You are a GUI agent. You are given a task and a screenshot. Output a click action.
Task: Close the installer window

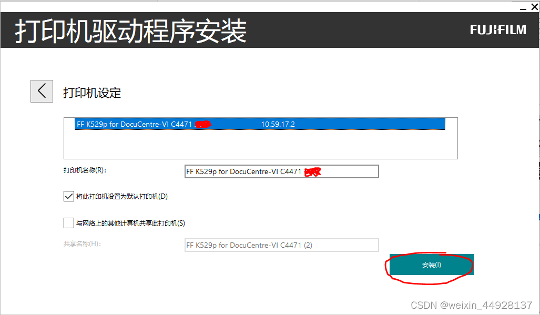[535, 7]
